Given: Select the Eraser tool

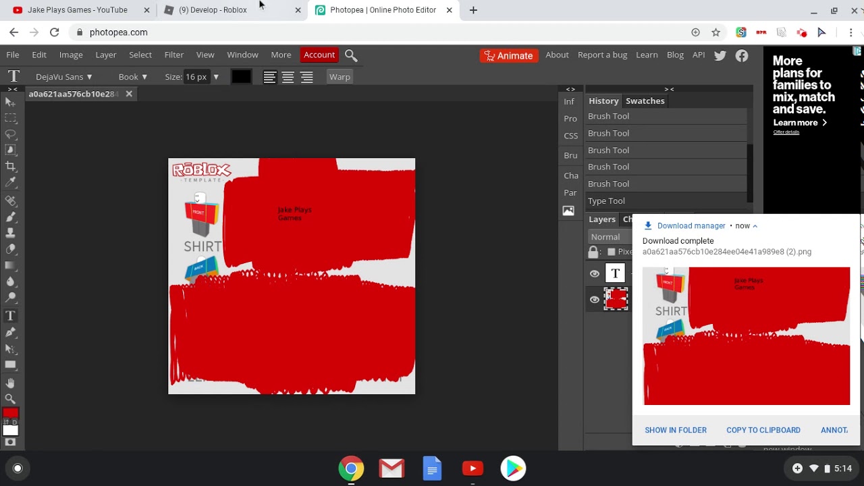Looking at the screenshot, I should pyautogui.click(x=10, y=250).
